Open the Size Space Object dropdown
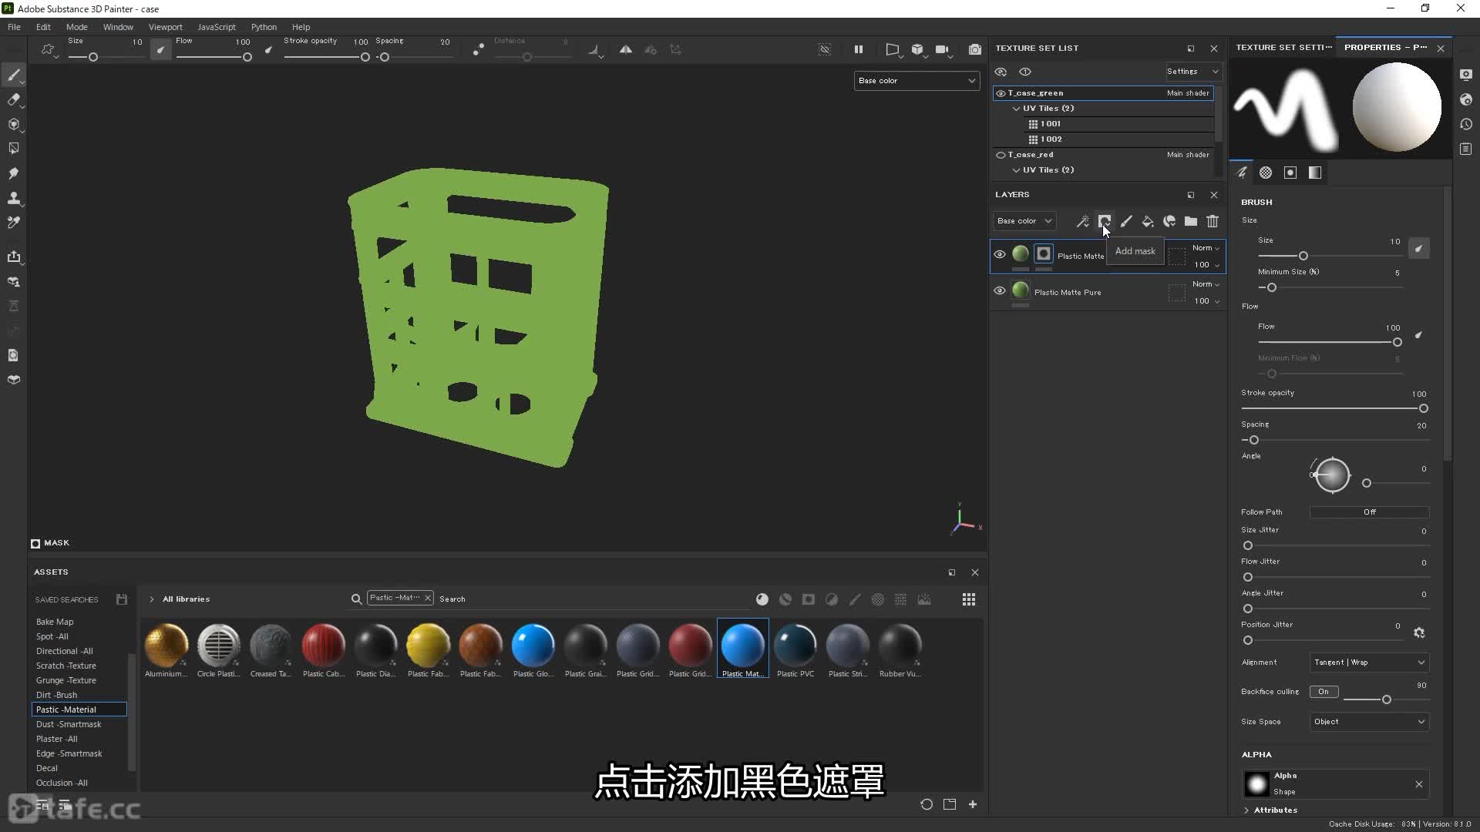Image resolution: width=1480 pixels, height=832 pixels. 1370,722
